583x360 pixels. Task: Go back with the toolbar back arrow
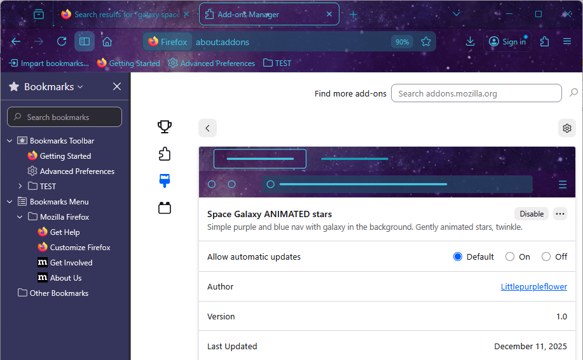[x=16, y=41]
